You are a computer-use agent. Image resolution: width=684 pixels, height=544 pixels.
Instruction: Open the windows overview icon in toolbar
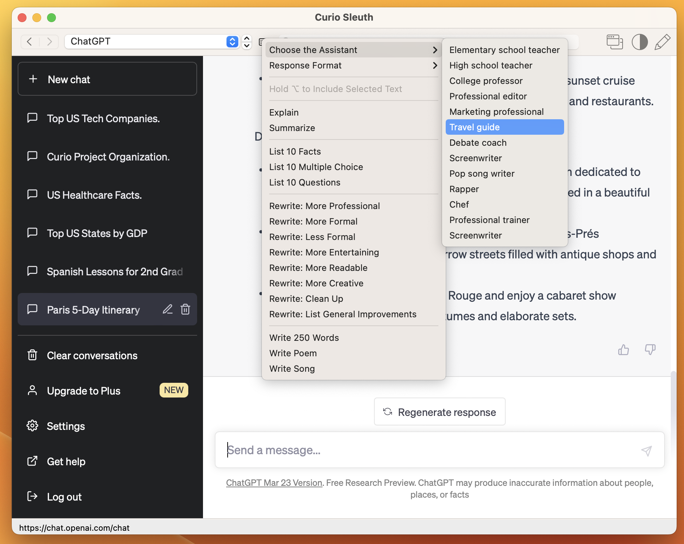tap(614, 42)
